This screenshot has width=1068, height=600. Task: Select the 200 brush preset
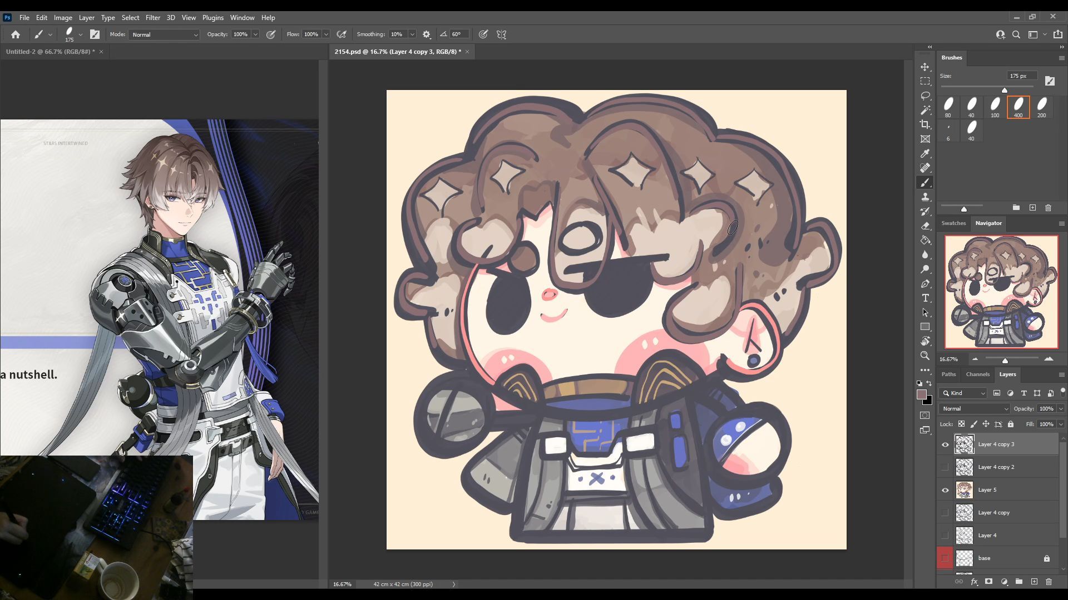click(x=1042, y=107)
